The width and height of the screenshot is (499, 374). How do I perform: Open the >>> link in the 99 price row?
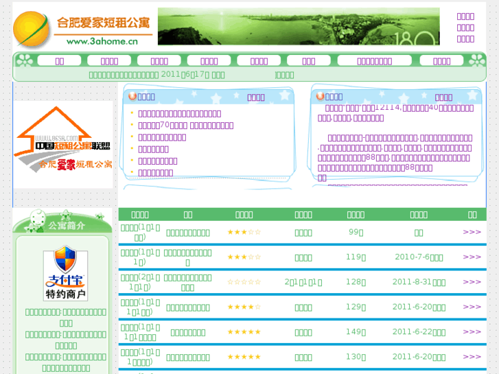(472, 232)
